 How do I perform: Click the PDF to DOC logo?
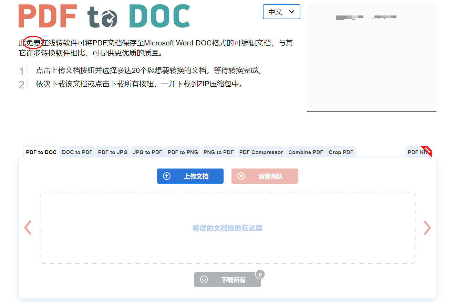pos(104,16)
